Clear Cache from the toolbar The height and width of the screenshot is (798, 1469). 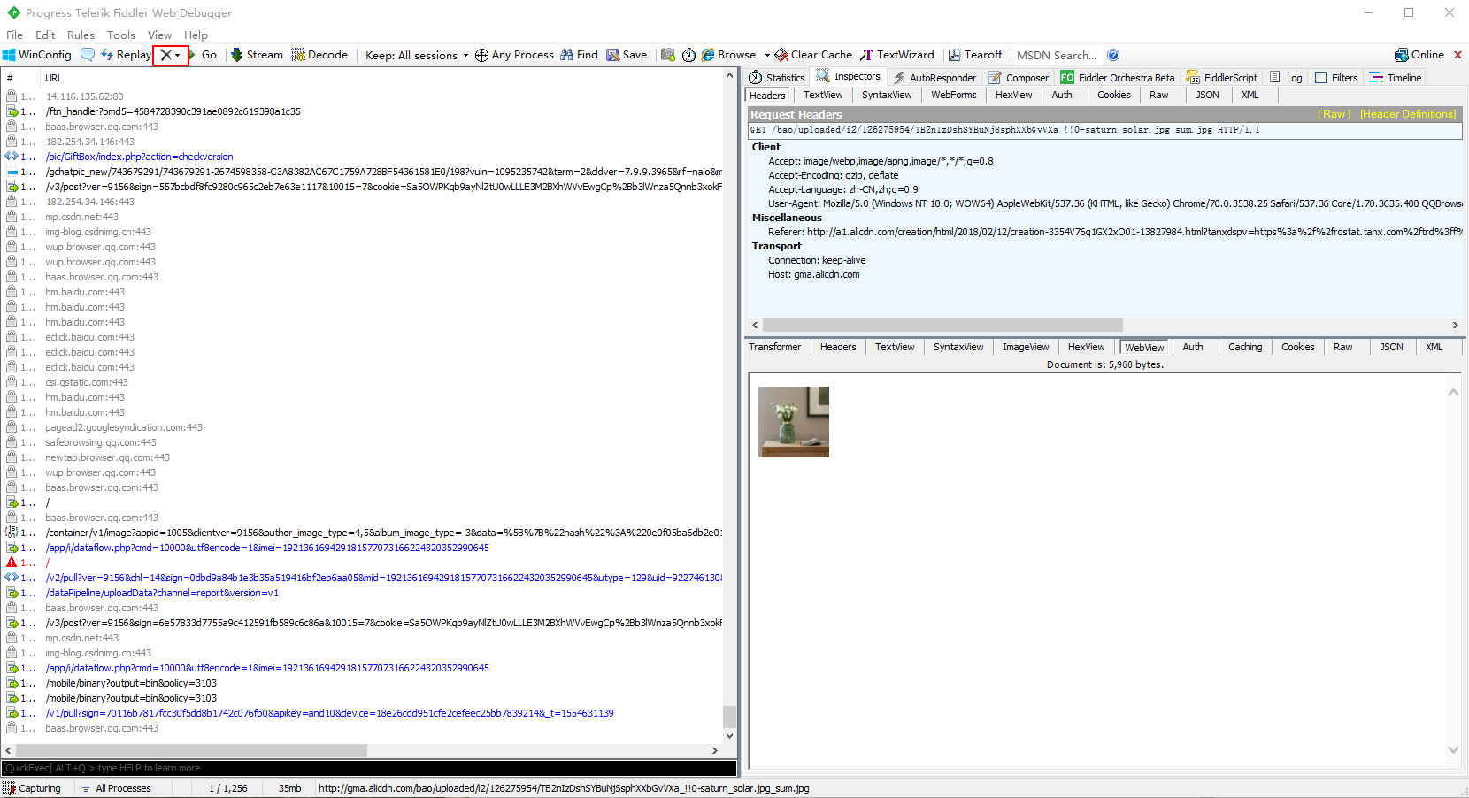coord(813,55)
